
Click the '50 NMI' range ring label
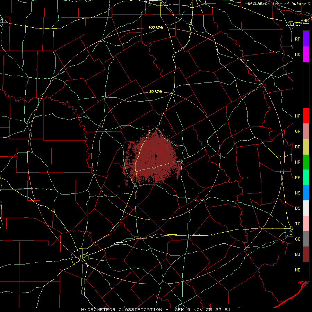pyautogui.click(x=156, y=92)
